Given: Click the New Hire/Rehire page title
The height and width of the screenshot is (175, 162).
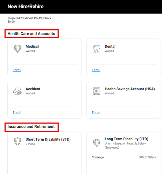Looking at the screenshot, I should coord(26,6).
